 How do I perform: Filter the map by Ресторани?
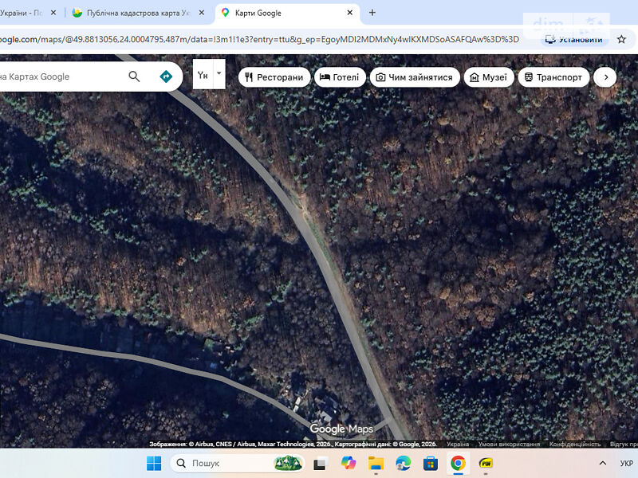click(x=274, y=77)
